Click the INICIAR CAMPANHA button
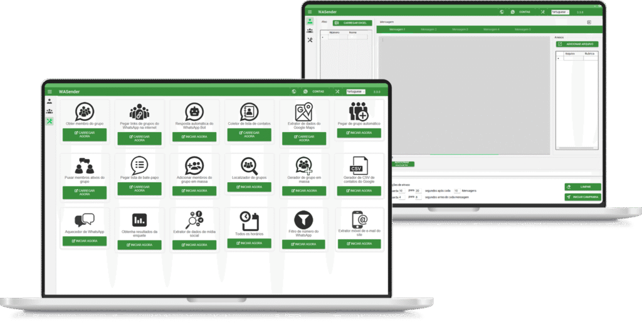Viewport: 642px width, 323px height. tap(582, 197)
